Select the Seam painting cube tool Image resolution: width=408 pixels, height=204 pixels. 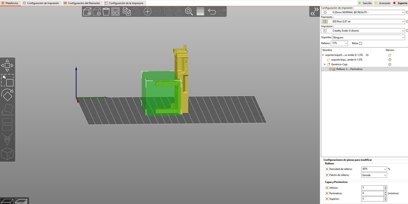(x=7, y=154)
